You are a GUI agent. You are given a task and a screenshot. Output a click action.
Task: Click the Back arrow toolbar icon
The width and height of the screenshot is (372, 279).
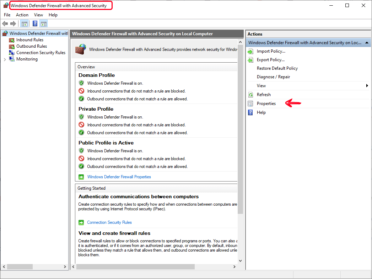5,24
